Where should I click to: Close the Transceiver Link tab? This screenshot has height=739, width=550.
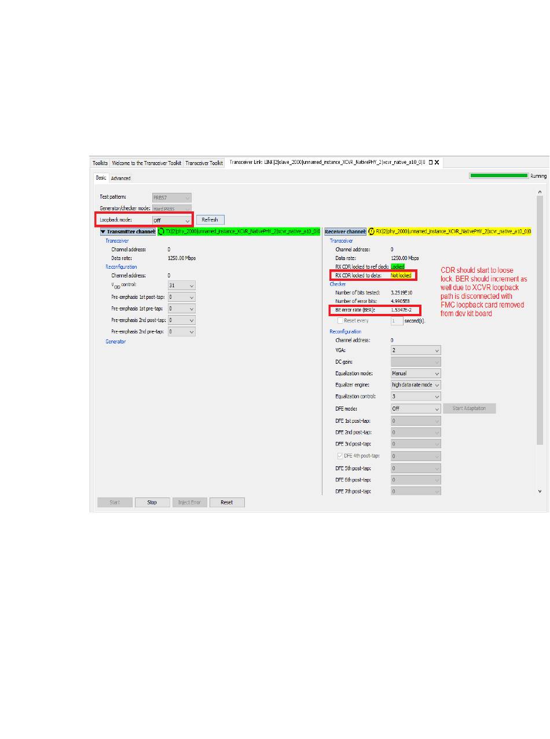pyautogui.click(x=437, y=163)
